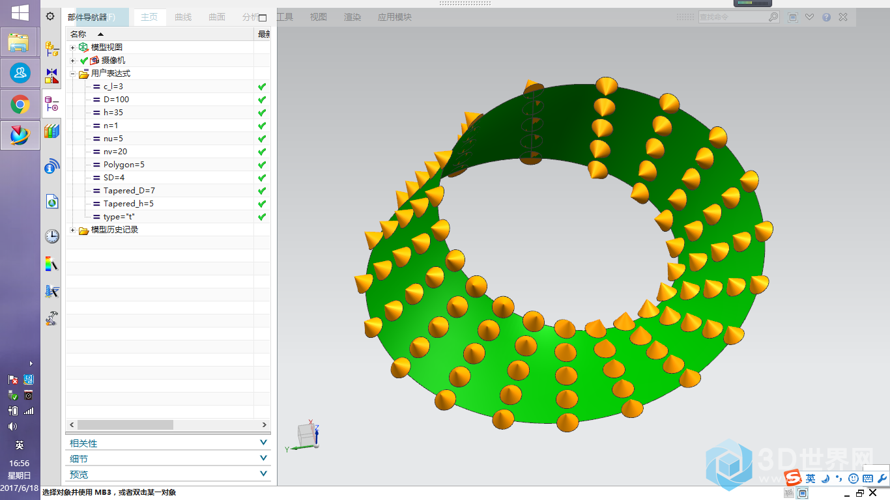Click the status checkmark for type="t"
This screenshot has width=890, height=500.
tap(262, 217)
